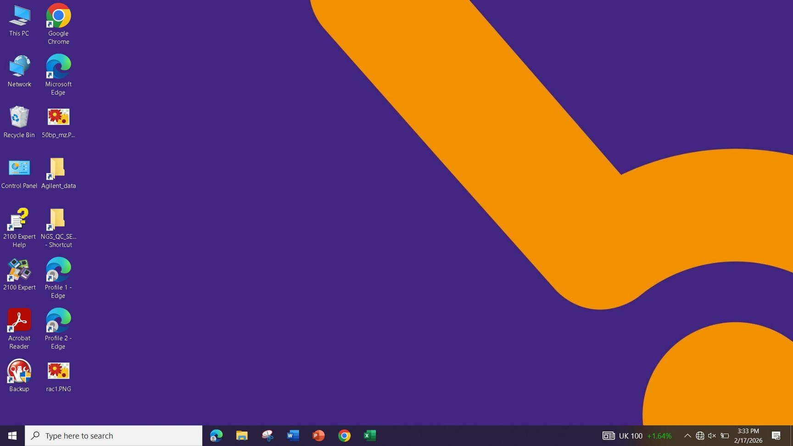Open the UK 100 news widget
Viewport: 793px width, 446px height.
click(x=637, y=435)
